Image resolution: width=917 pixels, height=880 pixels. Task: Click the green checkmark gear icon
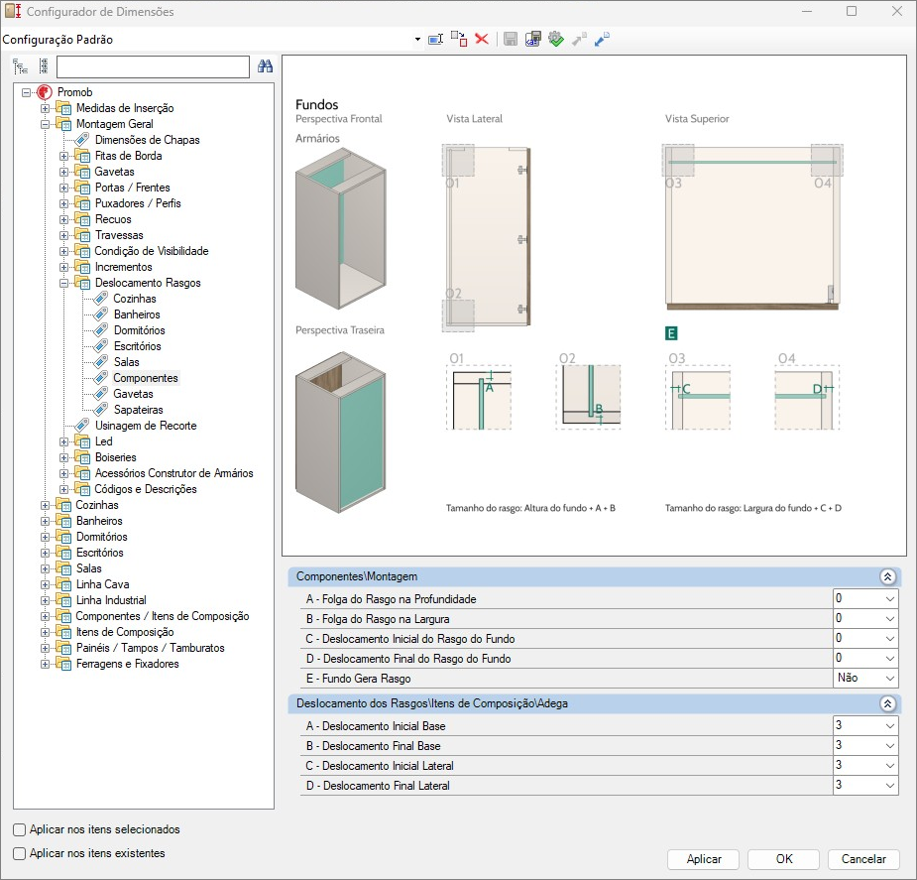click(x=555, y=39)
